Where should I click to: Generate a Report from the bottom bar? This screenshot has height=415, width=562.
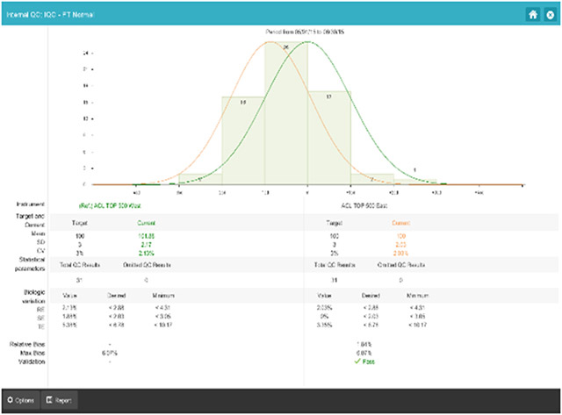[x=59, y=400]
